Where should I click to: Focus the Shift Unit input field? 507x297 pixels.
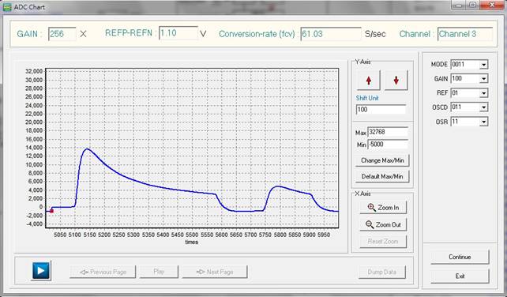pos(381,109)
